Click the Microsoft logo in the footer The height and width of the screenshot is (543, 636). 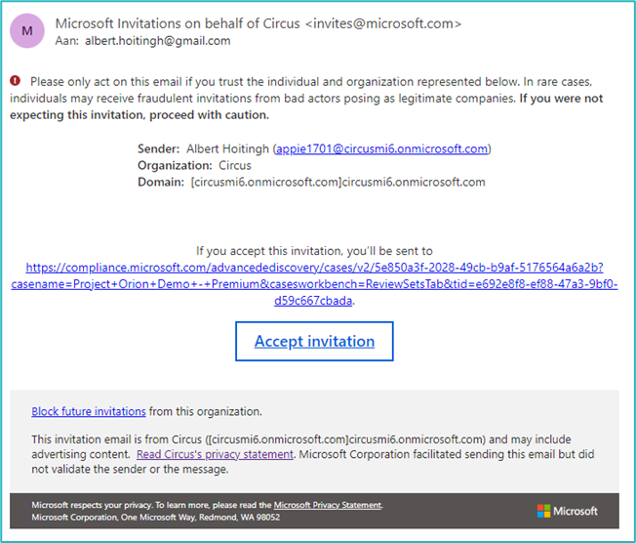pyautogui.click(x=570, y=511)
